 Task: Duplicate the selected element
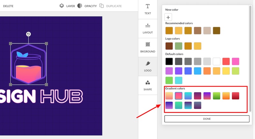111,6
